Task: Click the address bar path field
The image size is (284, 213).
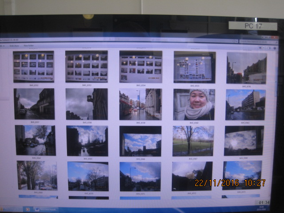Action: 116,40
